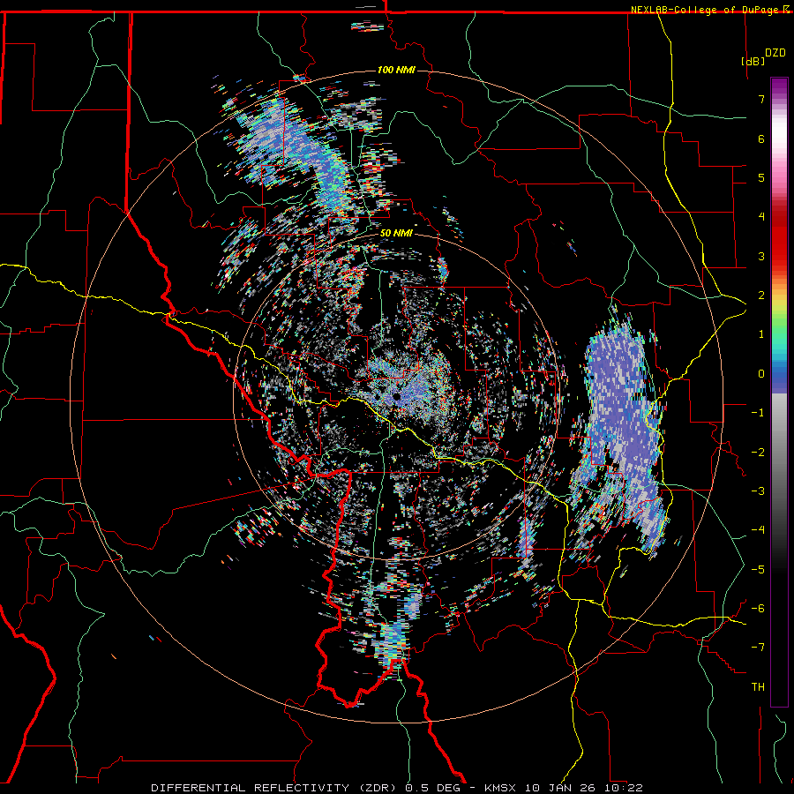
Task: Click the 0 dB scale tick label
Action: tap(761, 374)
